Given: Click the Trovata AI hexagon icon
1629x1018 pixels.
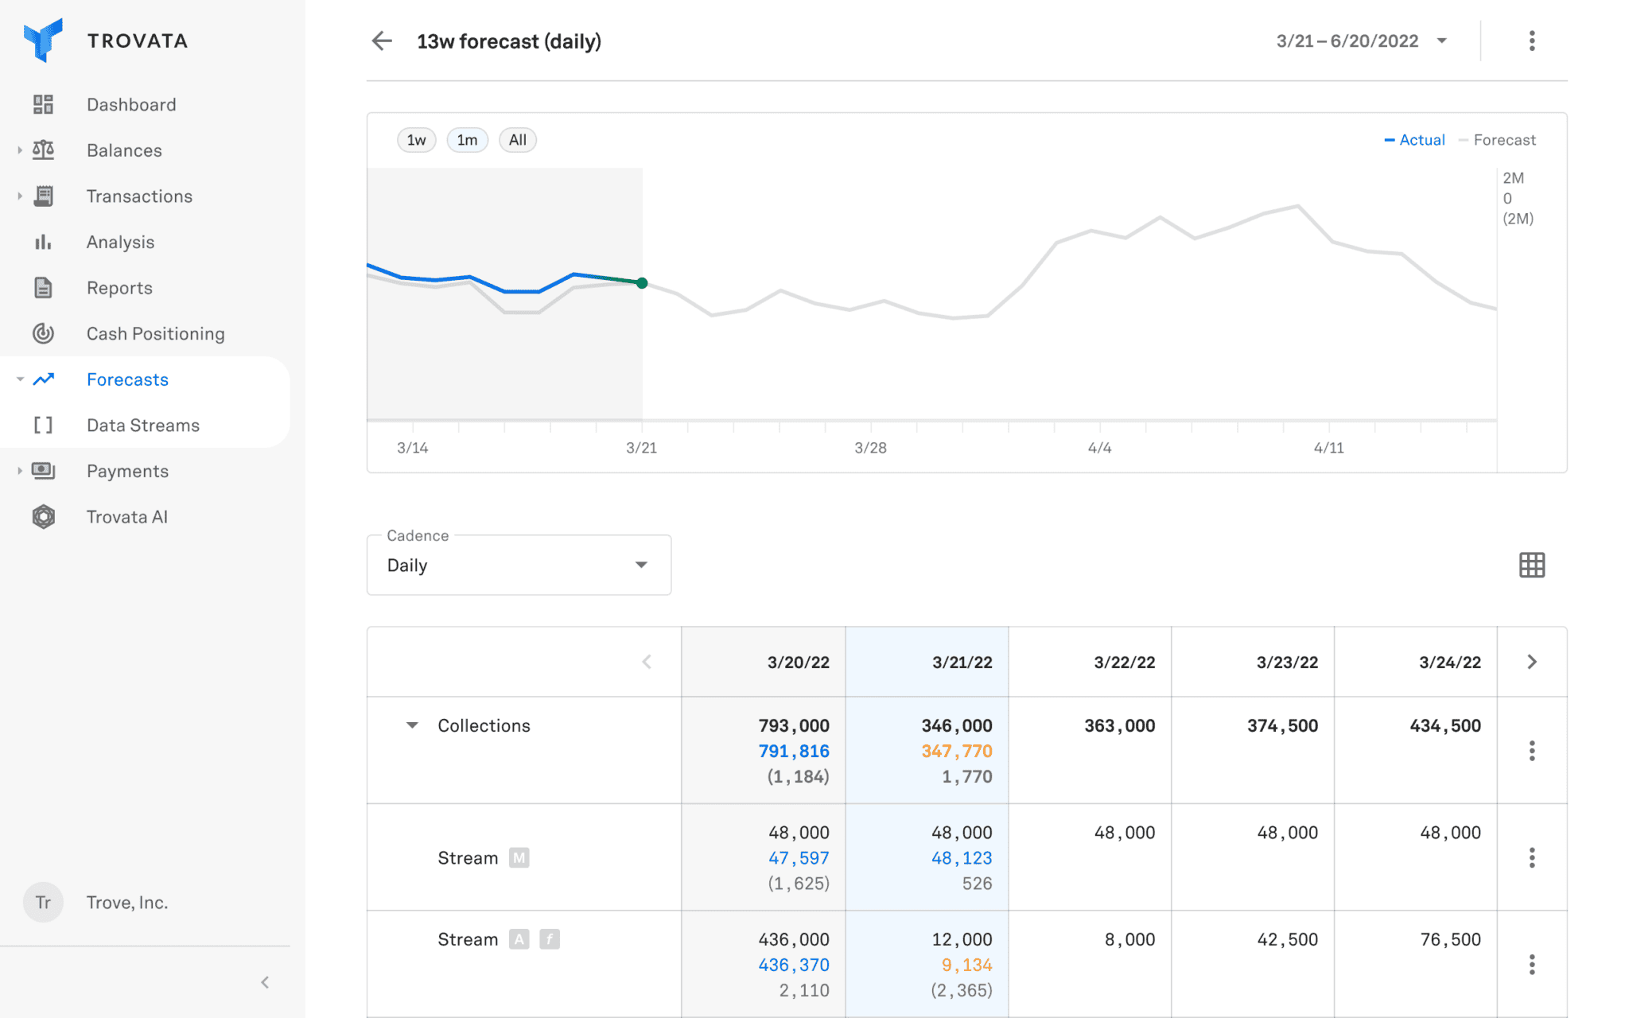Looking at the screenshot, I should click(43, 517).
